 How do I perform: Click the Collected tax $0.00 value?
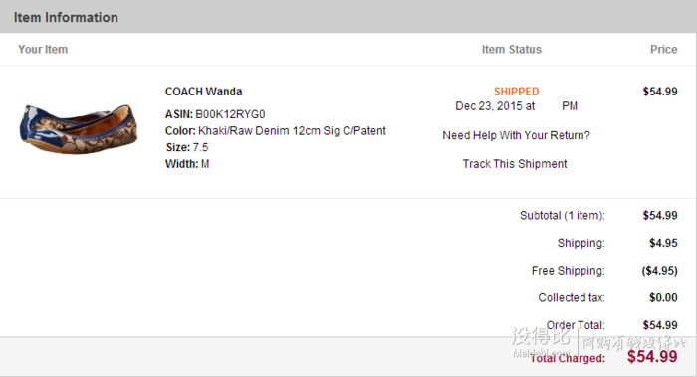click(663, 298)
